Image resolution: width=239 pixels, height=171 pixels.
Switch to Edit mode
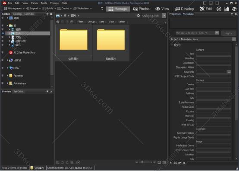(x=206, y=9)
